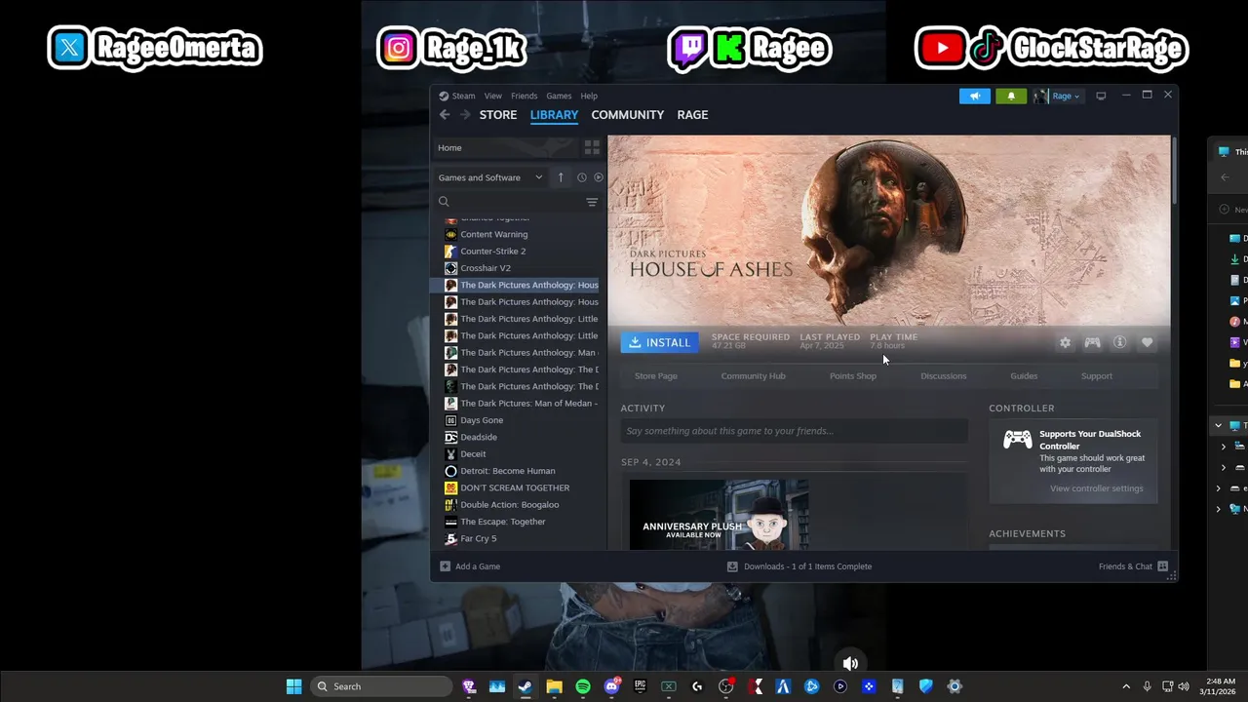Open Steam announcements megaphone button
The image size is (1248, 702).
(975, 96)
